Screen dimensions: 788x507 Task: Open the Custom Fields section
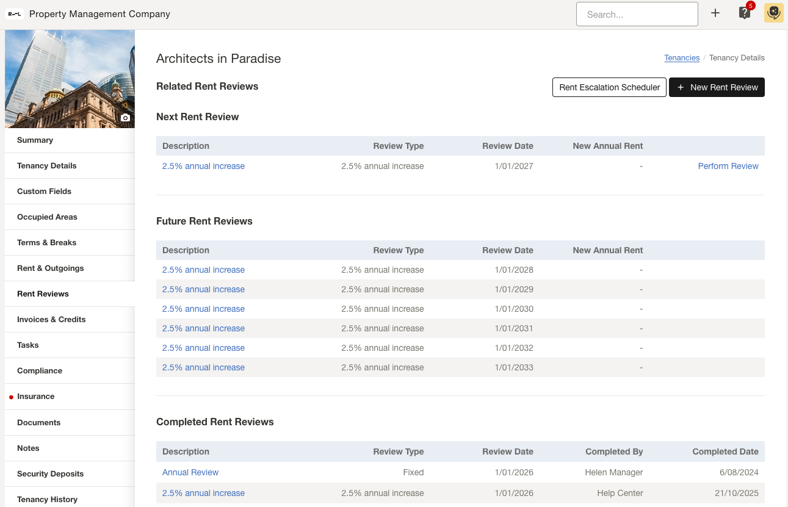44,191
